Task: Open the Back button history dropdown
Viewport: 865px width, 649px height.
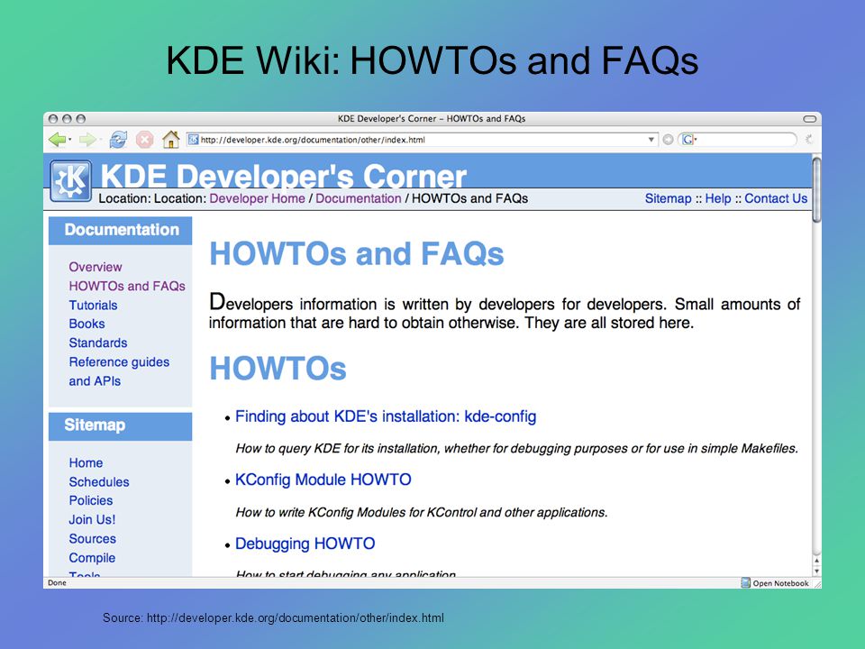Action: 70,140
